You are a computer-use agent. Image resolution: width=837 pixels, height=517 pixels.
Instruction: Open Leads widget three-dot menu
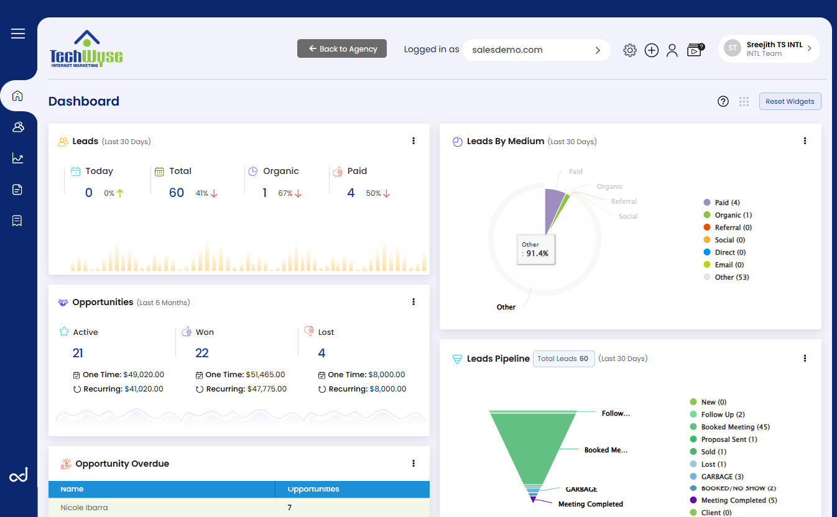(414, 141)
